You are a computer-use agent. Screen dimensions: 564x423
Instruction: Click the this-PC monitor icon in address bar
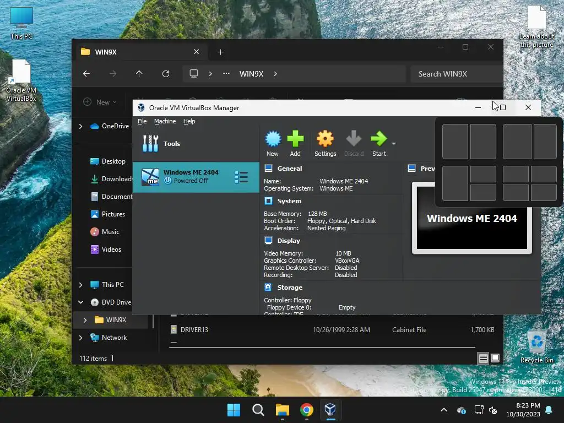[x=194, y=74]
